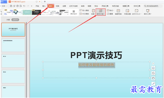Click the layers floating icon beside the text box
Screen dimensions: 164x98
point(153,68)
